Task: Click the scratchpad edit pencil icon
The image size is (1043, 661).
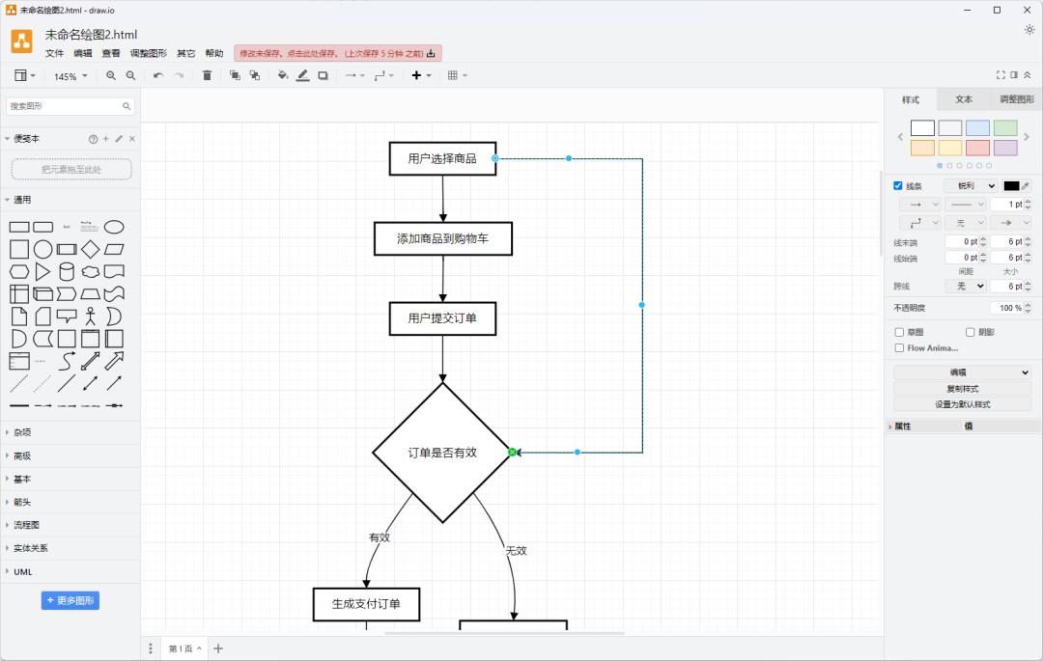Action: (119, 139)
